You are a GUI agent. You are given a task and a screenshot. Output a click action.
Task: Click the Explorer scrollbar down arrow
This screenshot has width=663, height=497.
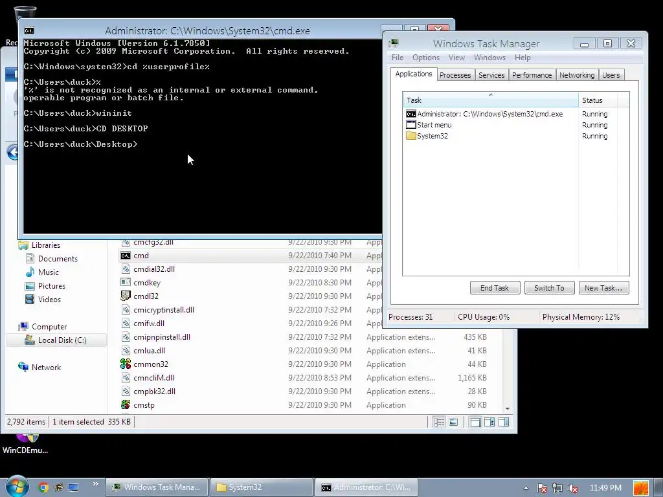pos(508,409)
